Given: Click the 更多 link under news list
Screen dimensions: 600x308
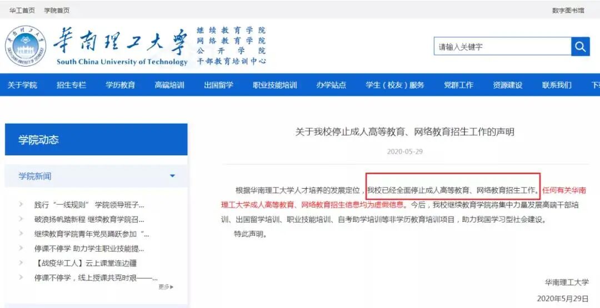Looking at the screenshot, I should click(166, 286).
